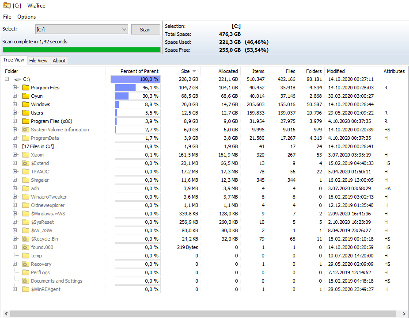This screenshot has height=318, width=409.
Task: Click the Program Files folder icon
Action: click(x=25, y=88)
